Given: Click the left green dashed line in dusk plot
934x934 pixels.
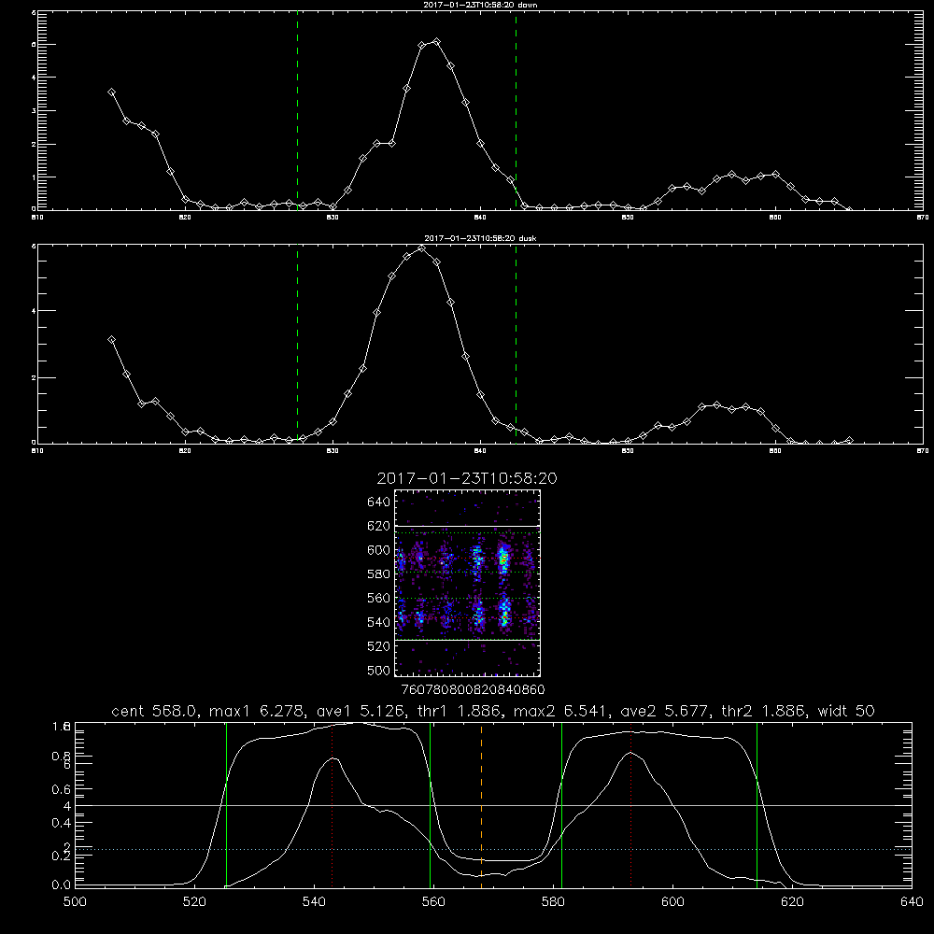Looking at the screenshot, I should click(297, 344).
